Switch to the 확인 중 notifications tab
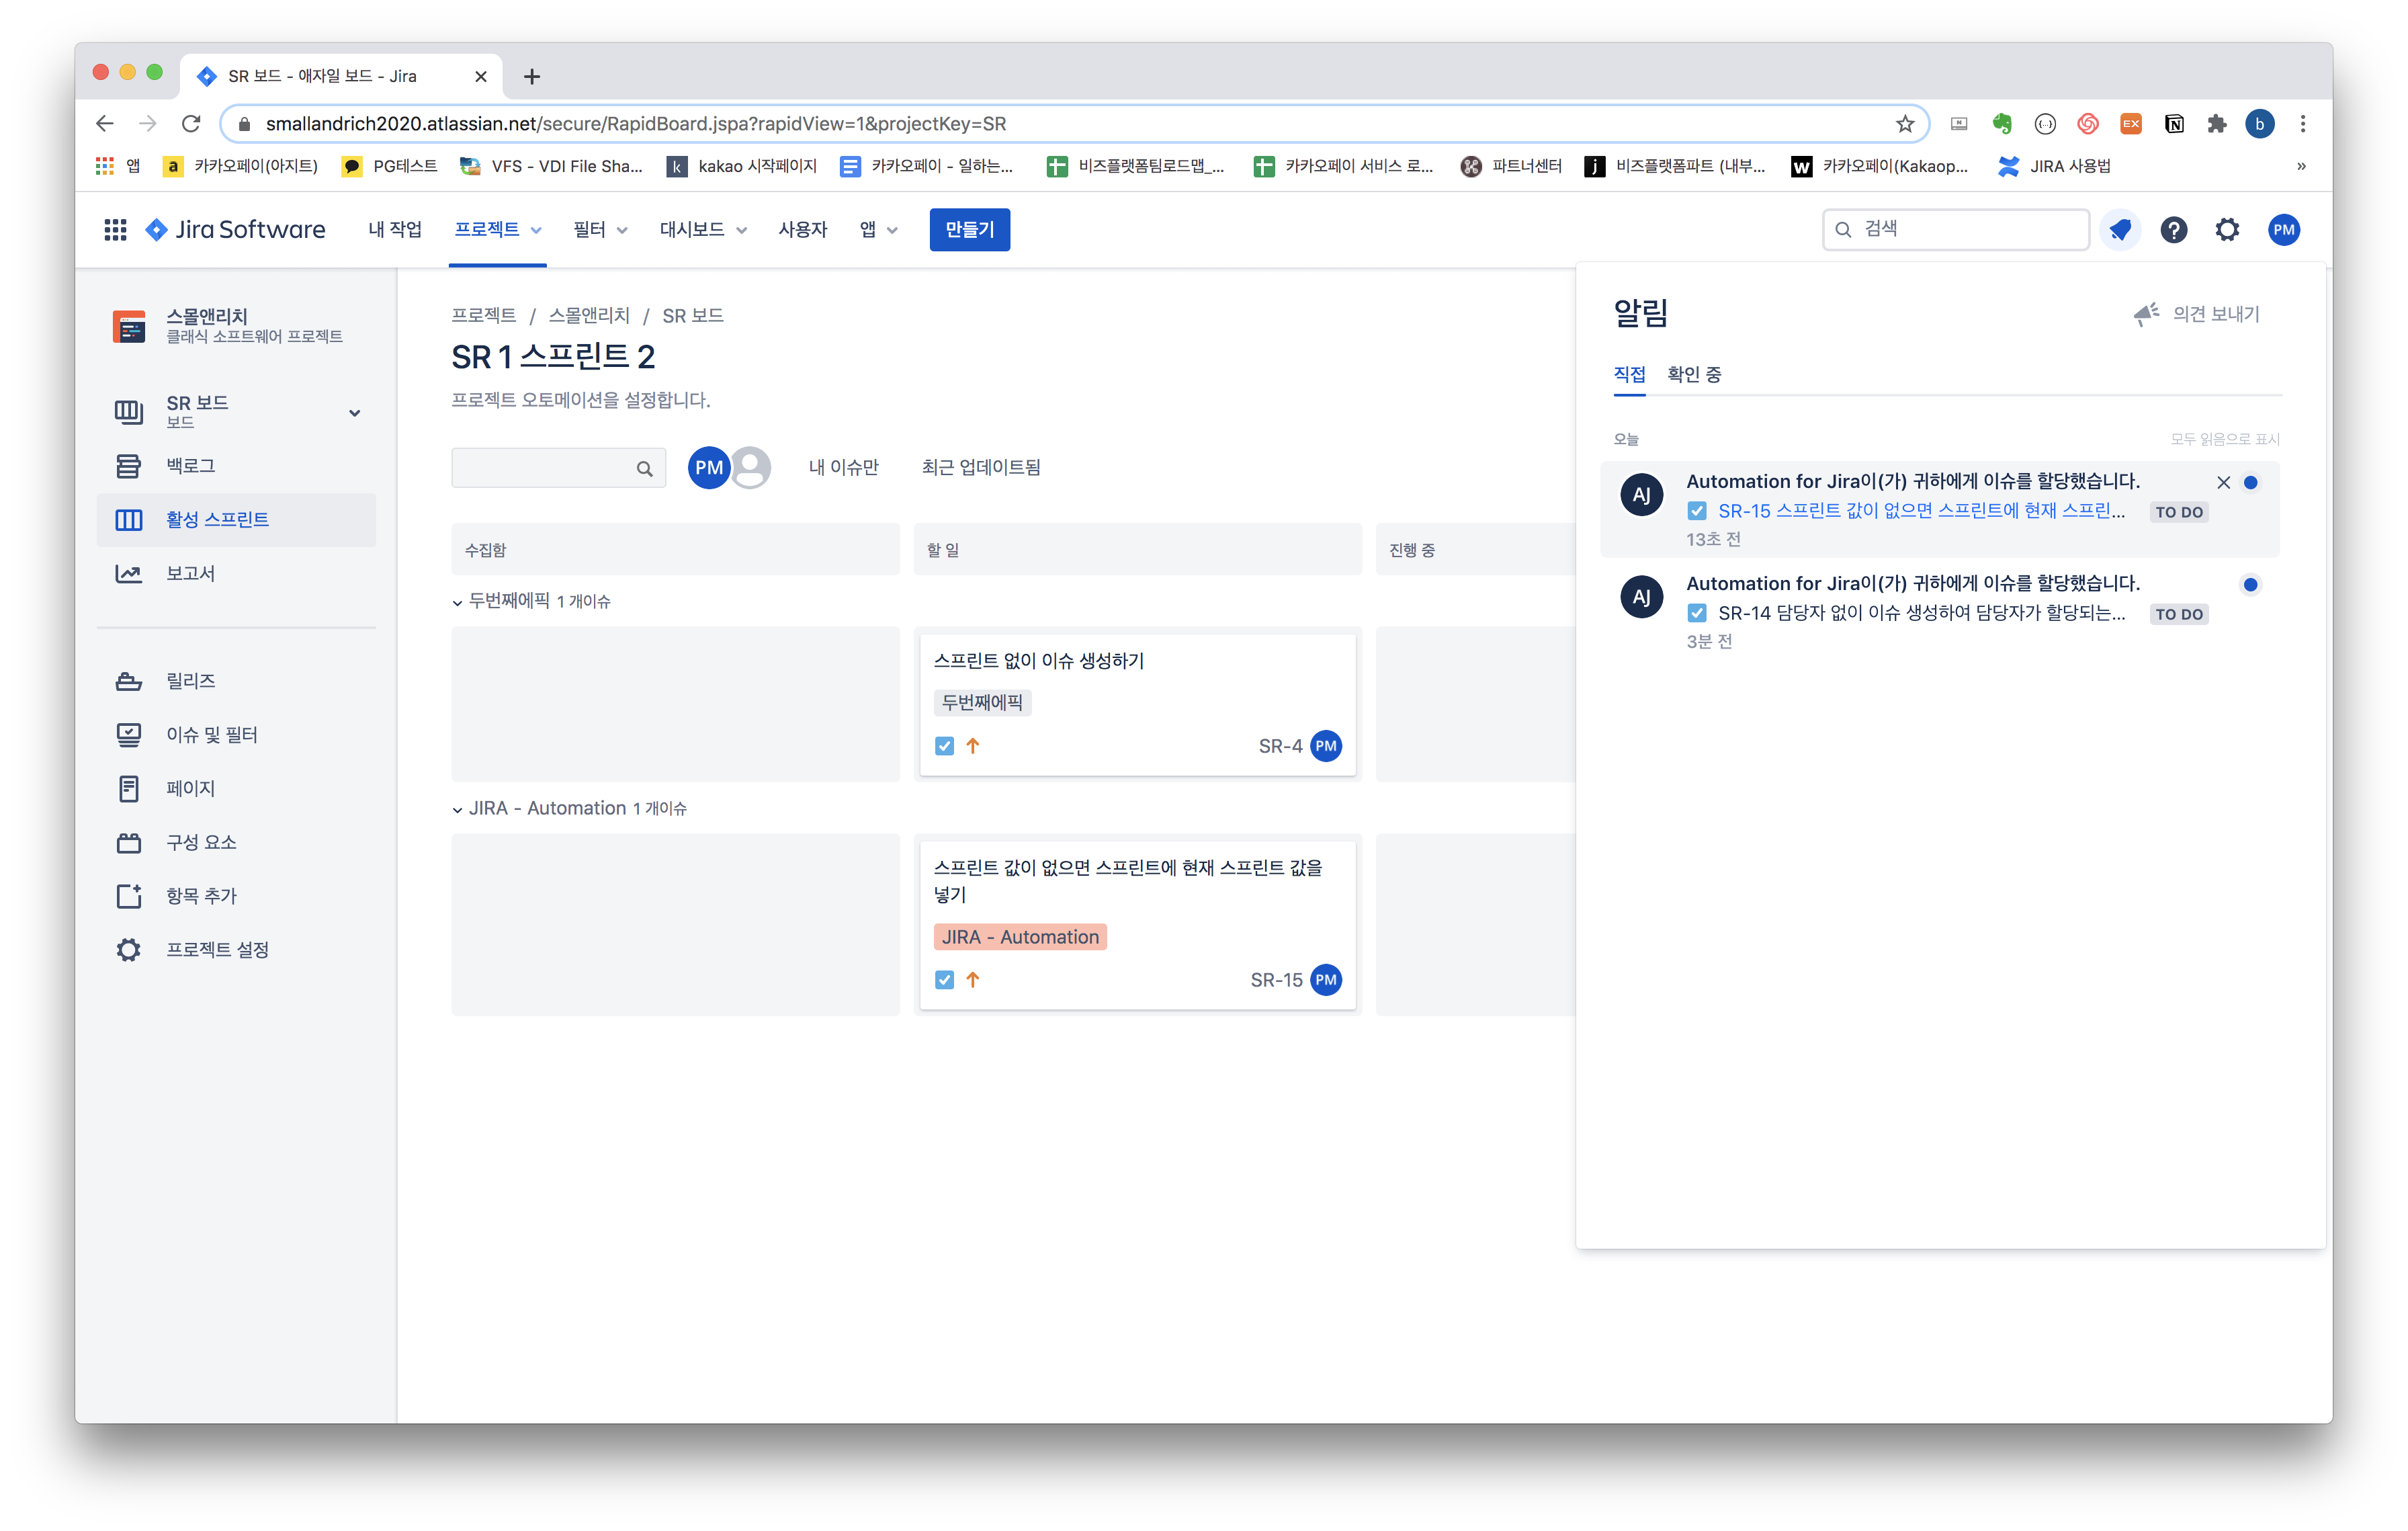The width and height of the screenshot is (2408, 1531). (1694, 375)
